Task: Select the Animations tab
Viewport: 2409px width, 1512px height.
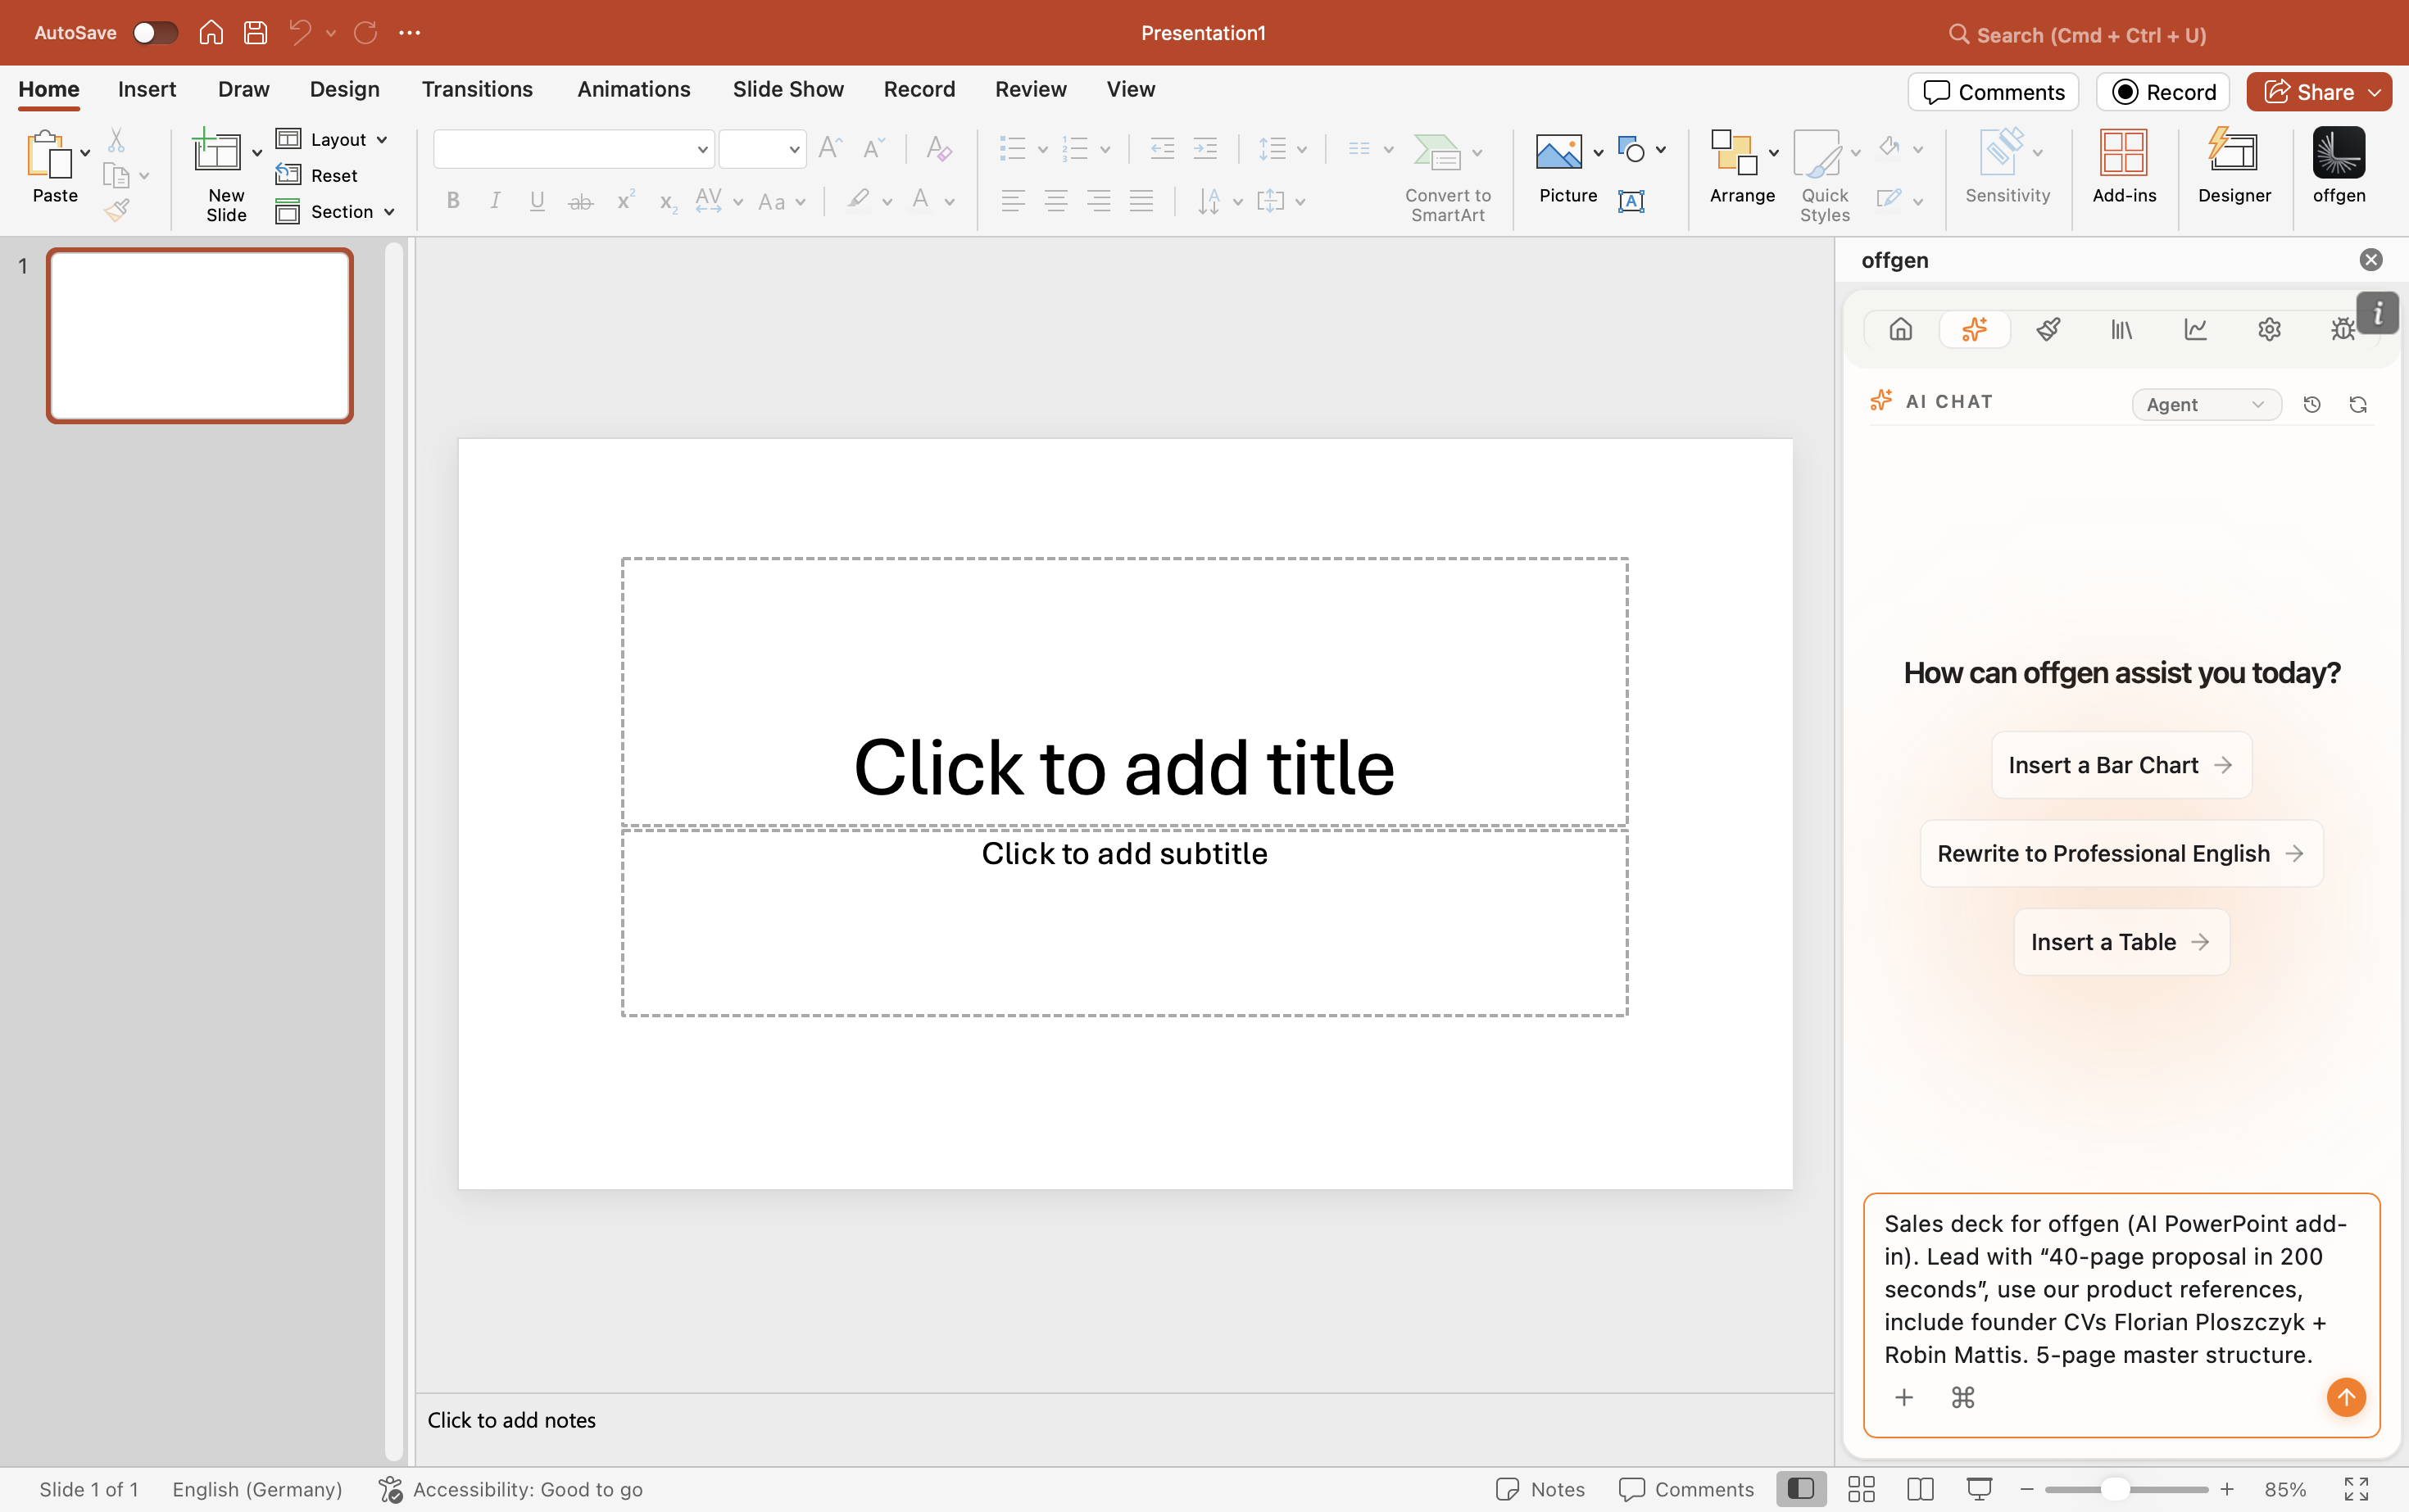Action: 633,89
